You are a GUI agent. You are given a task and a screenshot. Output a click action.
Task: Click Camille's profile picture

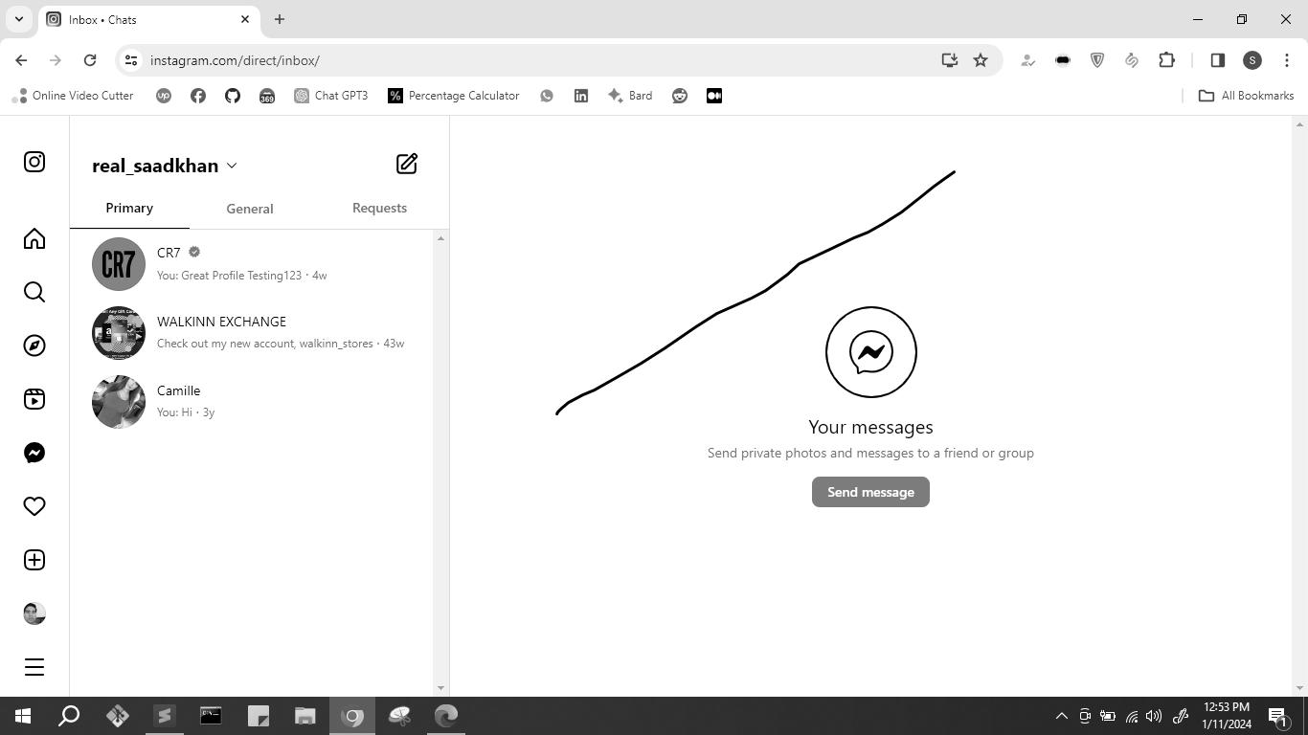click(x=119, y=402)
